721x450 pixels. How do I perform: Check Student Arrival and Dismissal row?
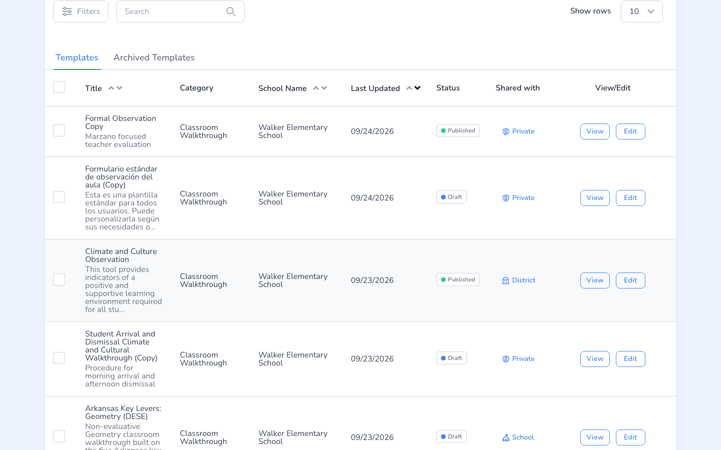click(x=59, y=358)
